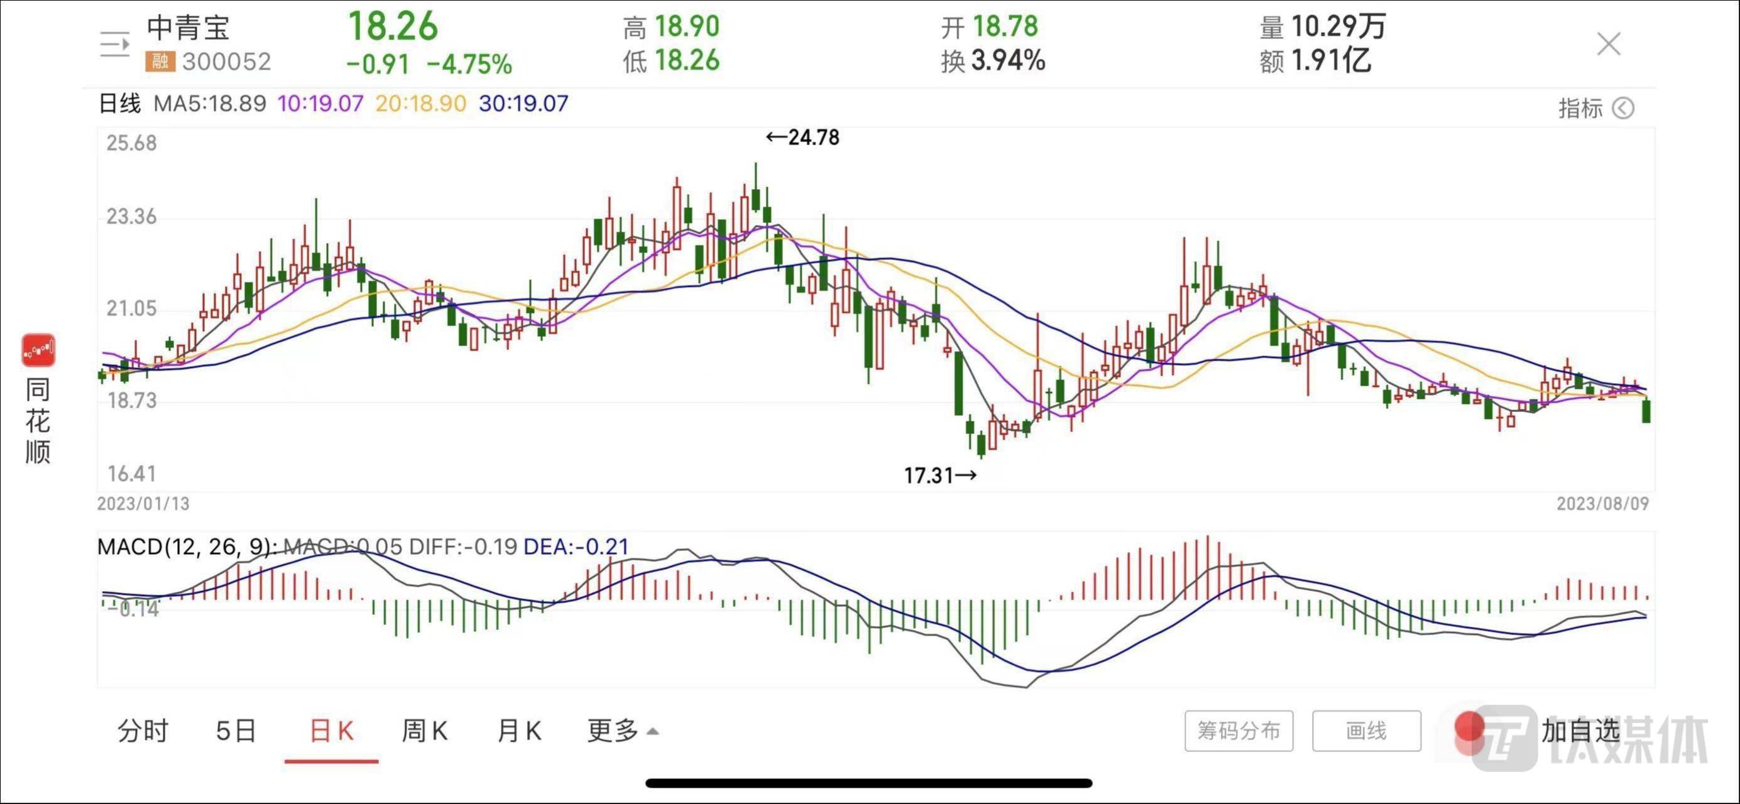1740x804 pixels.
Task: Click the 同花顺 red logo icon
Action: pyautogui.click(x=38, y=350)
